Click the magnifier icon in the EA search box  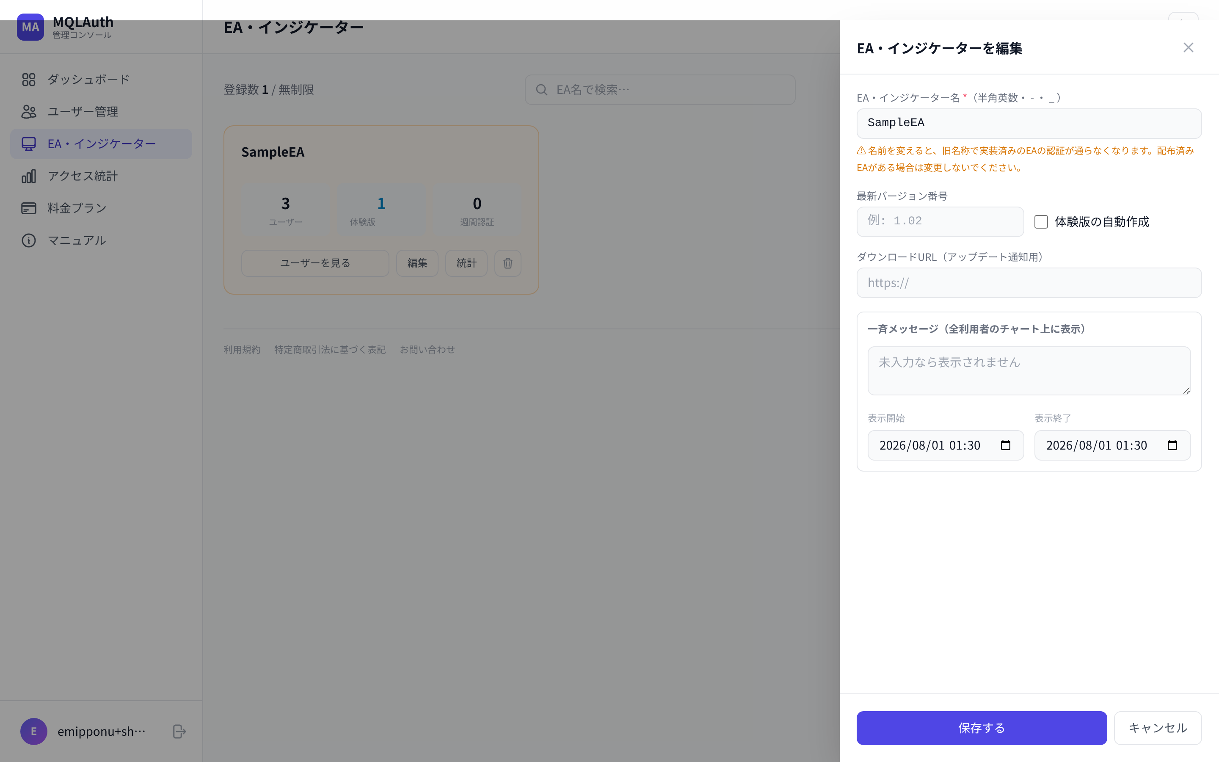tap(541, 90)
